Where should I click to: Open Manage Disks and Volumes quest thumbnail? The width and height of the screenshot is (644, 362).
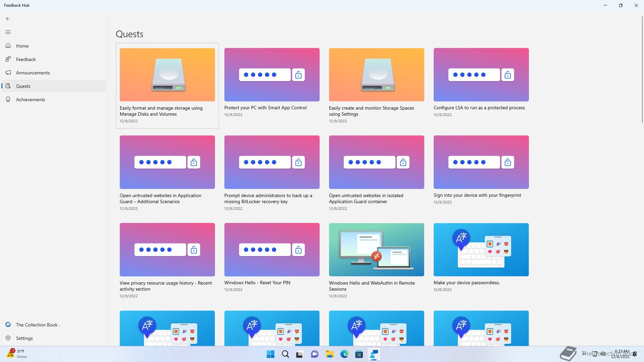(x=167, y=75)
